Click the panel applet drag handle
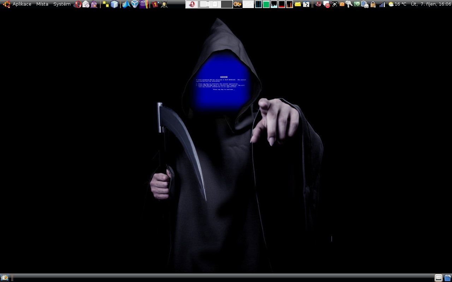452x282 pixels. [x=312, y=4]
